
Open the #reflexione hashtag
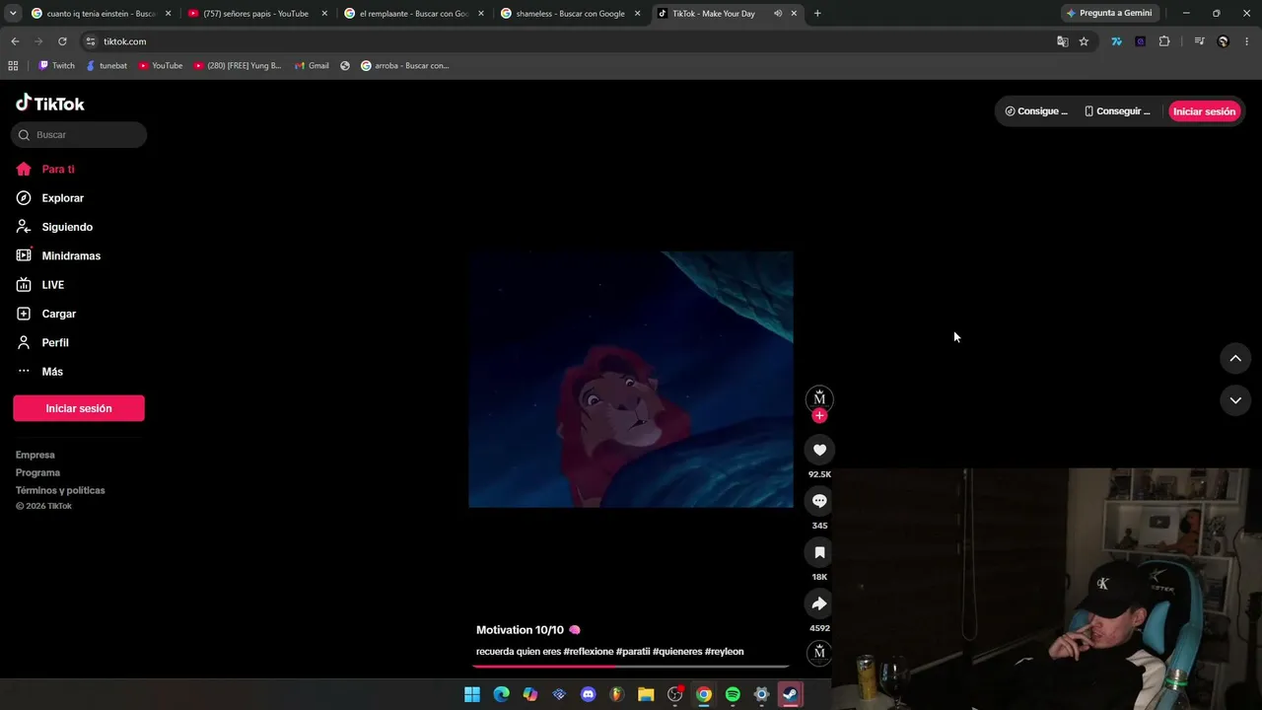(x=589, y=652)
